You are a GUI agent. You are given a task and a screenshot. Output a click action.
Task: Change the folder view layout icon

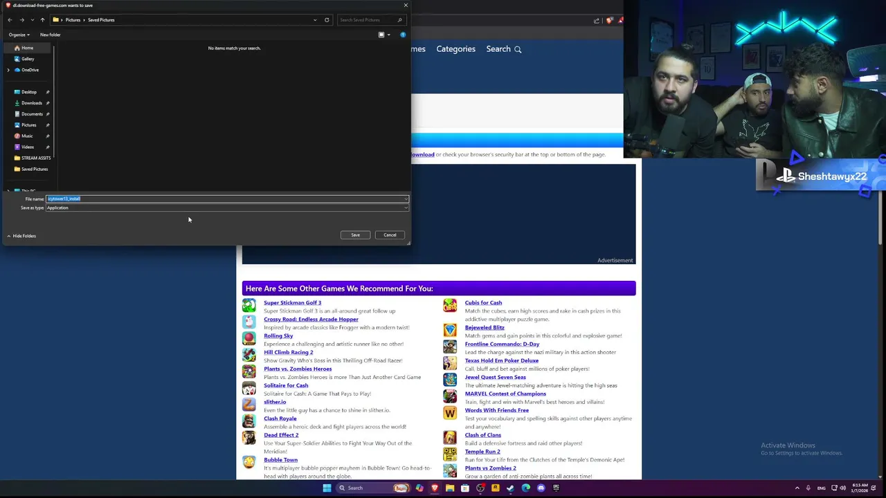coord(381,35)
